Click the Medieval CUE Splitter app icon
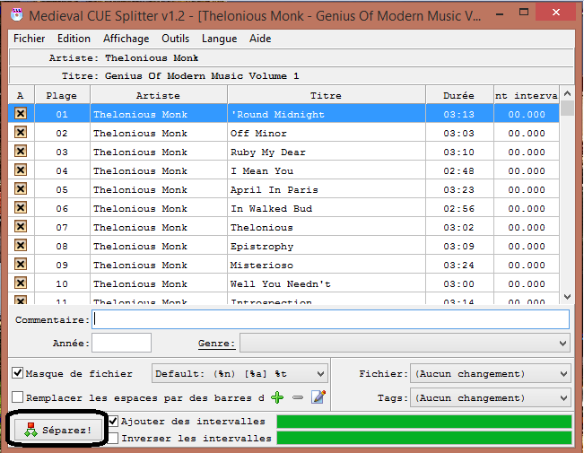 tap(16, 15)
